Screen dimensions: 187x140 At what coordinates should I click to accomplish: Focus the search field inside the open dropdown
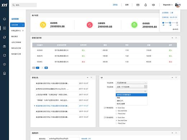click(x=131, y=91)
